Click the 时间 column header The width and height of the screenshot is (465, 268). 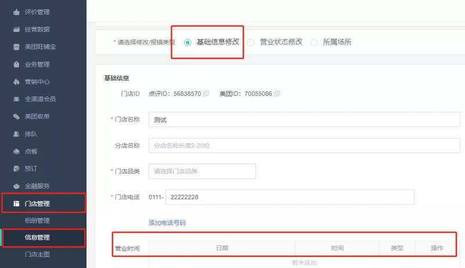pos(337,248)
